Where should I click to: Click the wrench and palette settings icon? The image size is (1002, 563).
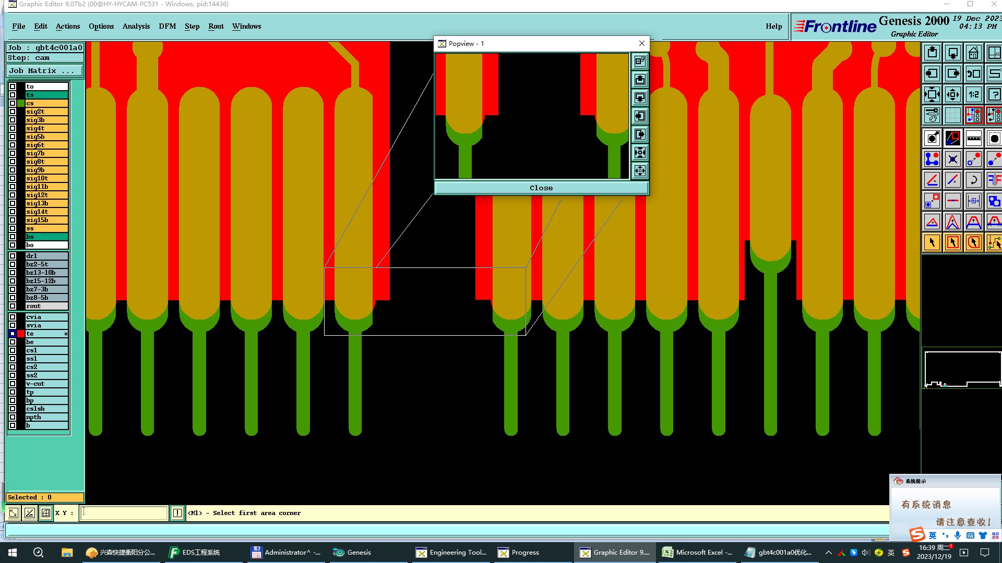[x=932, y=115]
